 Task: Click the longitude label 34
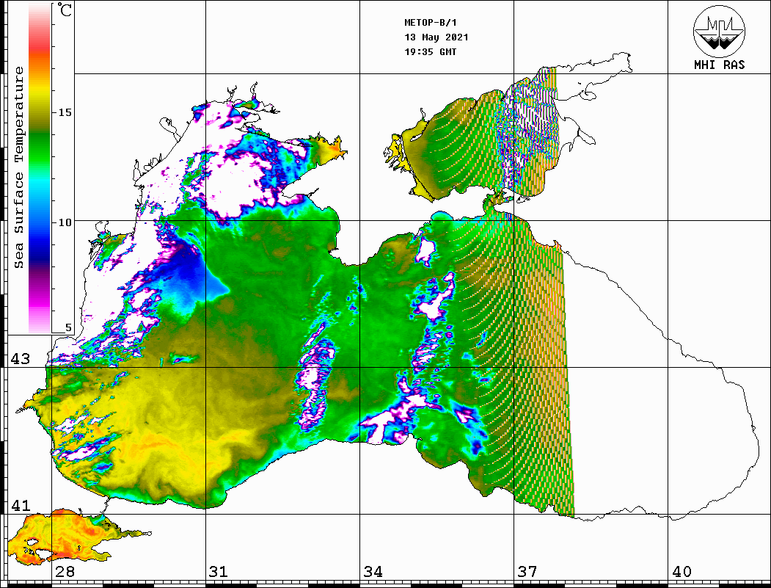(373, 571)
